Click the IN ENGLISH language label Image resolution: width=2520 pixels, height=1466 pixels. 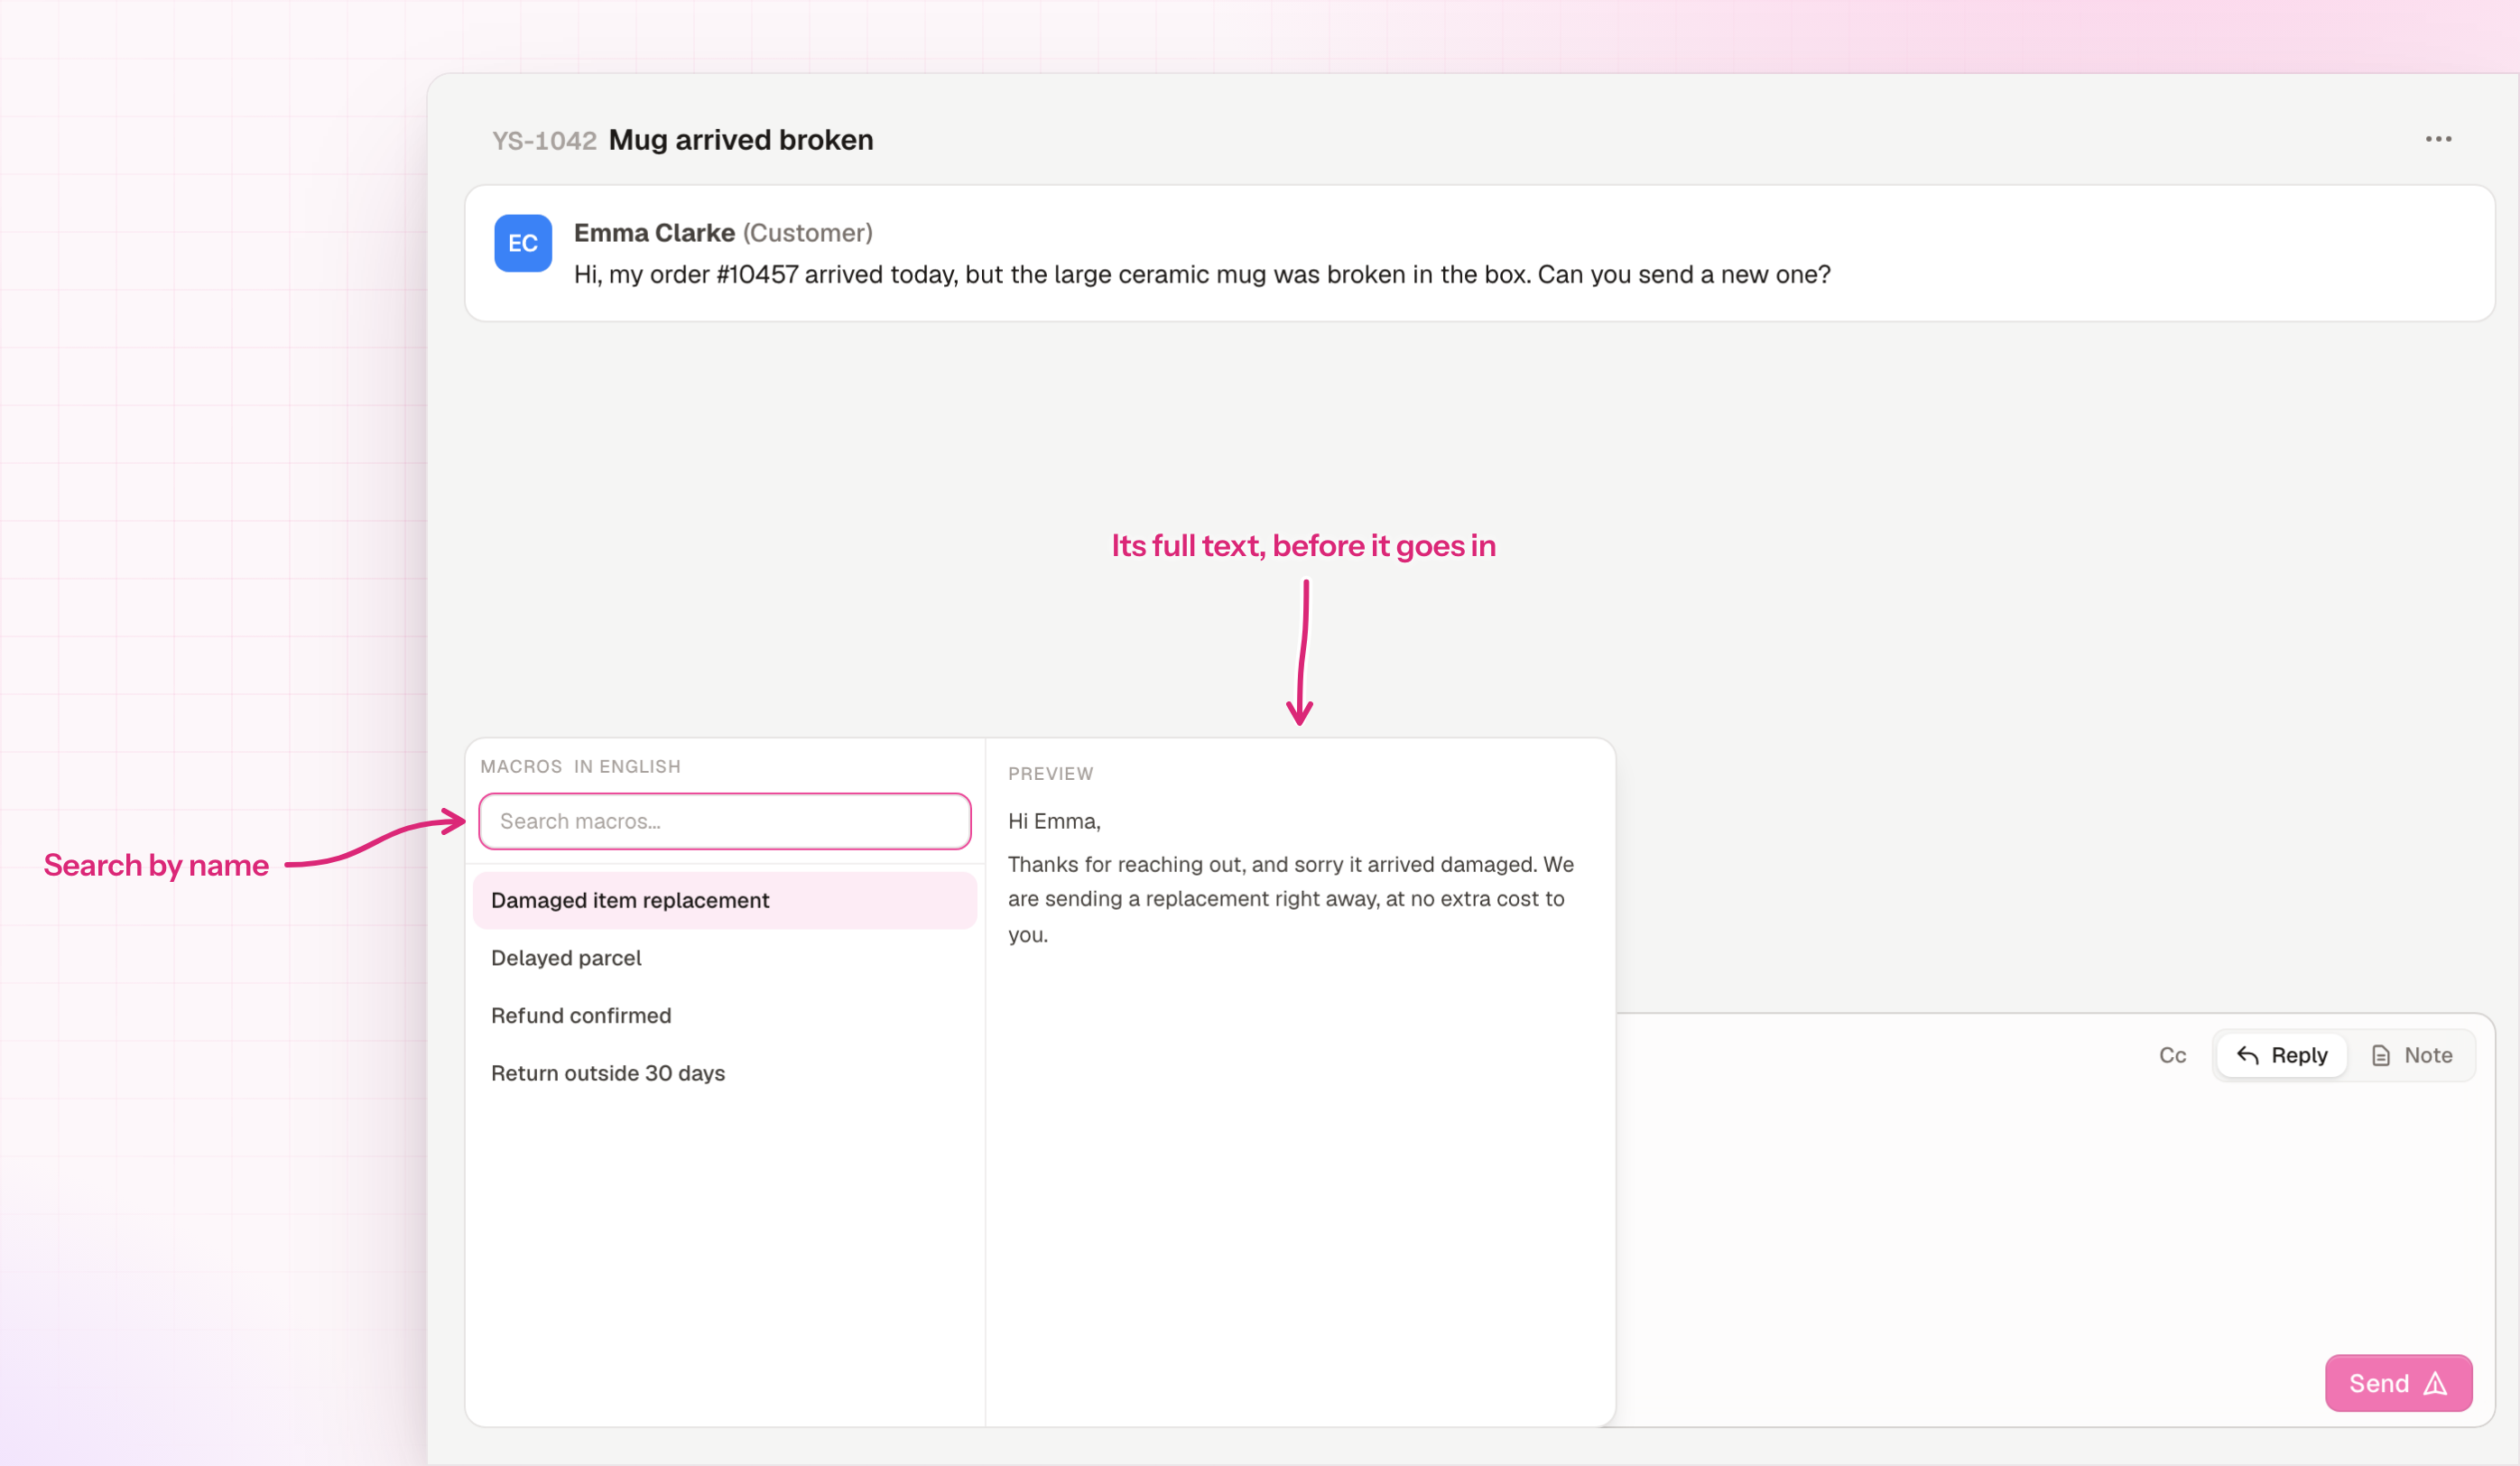pos(627,766)
